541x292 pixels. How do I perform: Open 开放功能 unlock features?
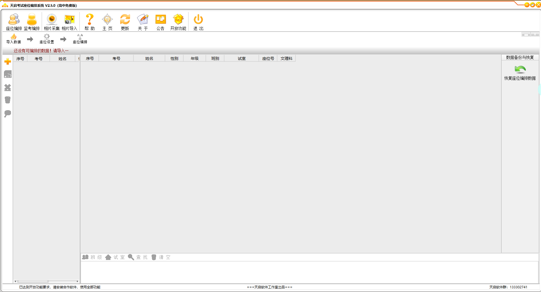[178, 22]
